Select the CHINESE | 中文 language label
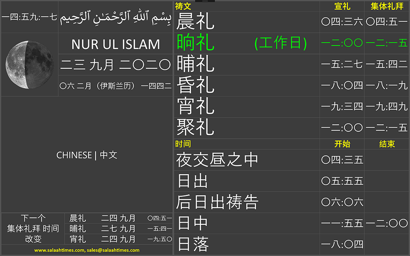 87,155
